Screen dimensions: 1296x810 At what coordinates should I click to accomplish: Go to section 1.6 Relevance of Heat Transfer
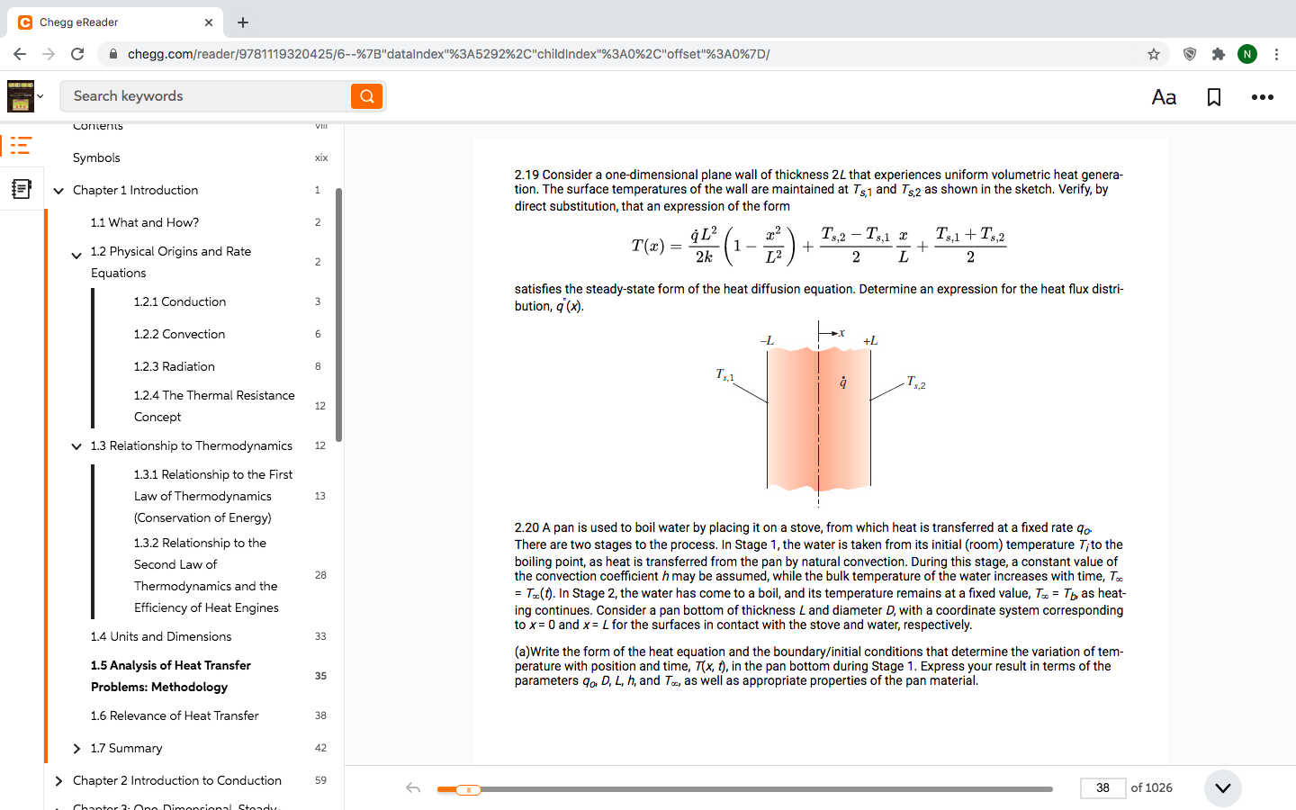click(x=173, y=715)
